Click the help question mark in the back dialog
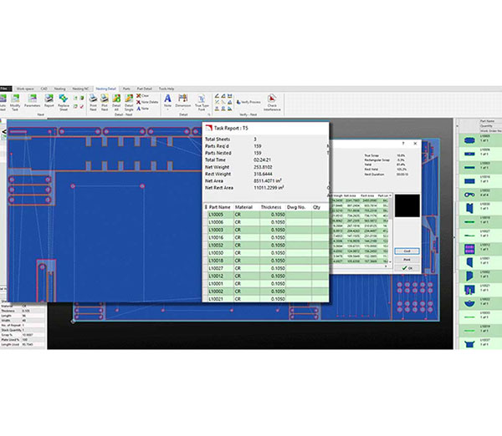502x436 pixels. tap(403, 144)
